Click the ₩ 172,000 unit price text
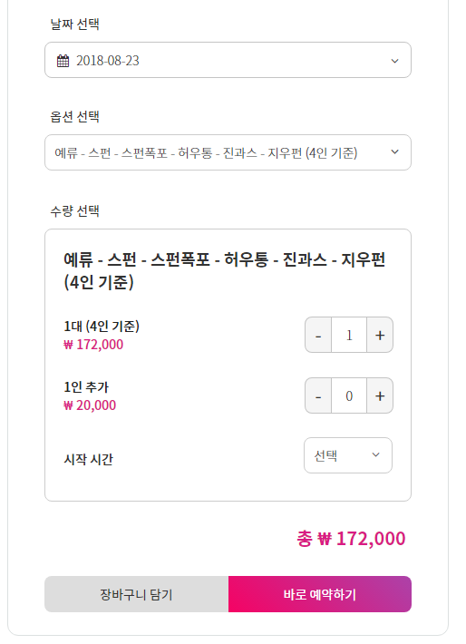This screenshot has height=644, width=466. [93, 345]
